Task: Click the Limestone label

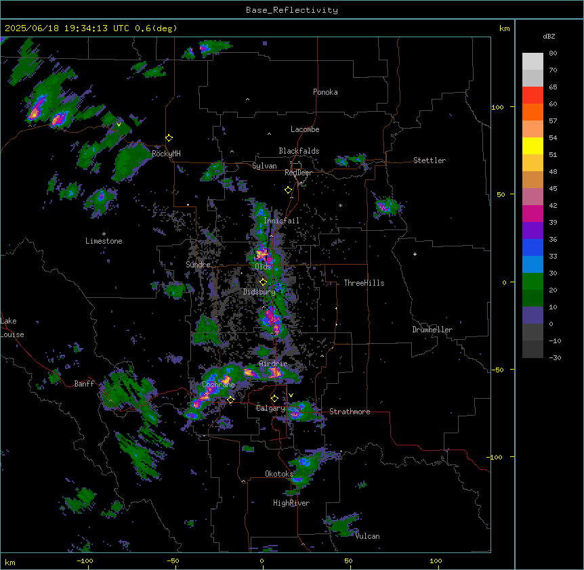Action: click(x=104, y=241)
